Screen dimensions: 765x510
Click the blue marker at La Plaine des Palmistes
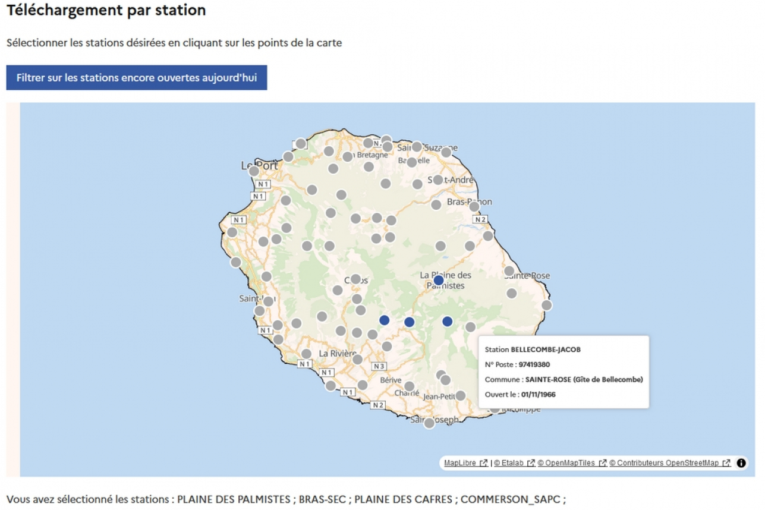[x=438, y=280]
